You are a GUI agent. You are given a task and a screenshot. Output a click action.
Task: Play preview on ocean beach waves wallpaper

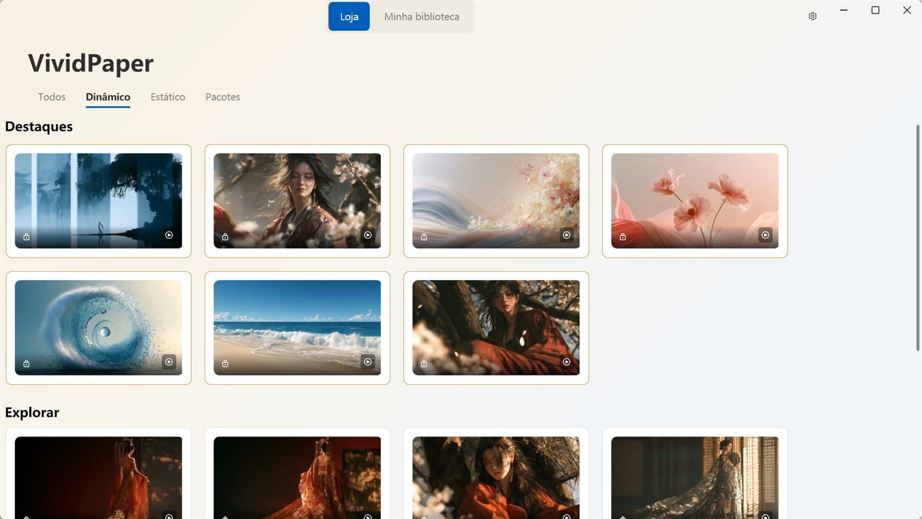[x=368, y=362]
